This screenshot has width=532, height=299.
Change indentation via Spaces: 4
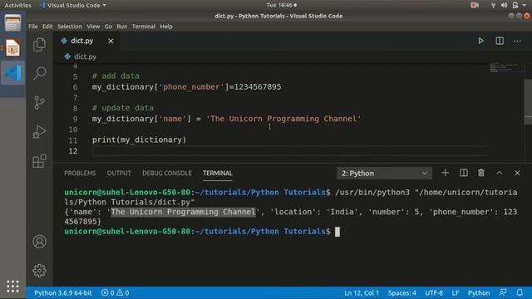pos(402,293)
